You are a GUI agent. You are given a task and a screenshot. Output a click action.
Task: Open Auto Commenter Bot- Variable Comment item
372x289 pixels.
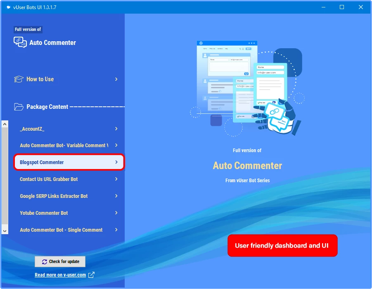(x=69, y=145)
